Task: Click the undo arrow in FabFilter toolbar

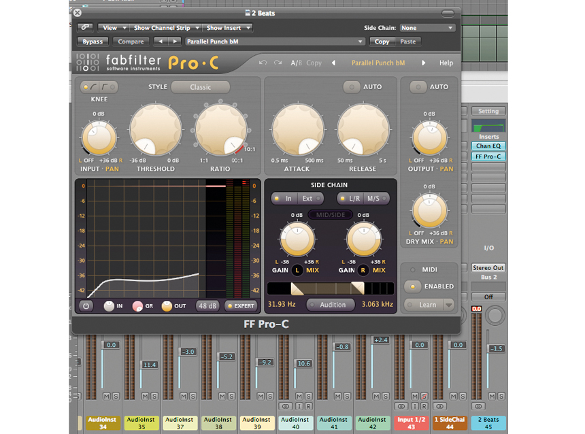Action: tap(263, 63)
